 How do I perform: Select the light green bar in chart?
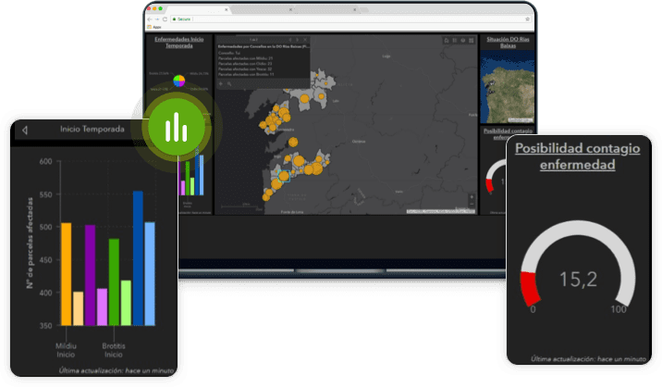click(x=126, y=303)
